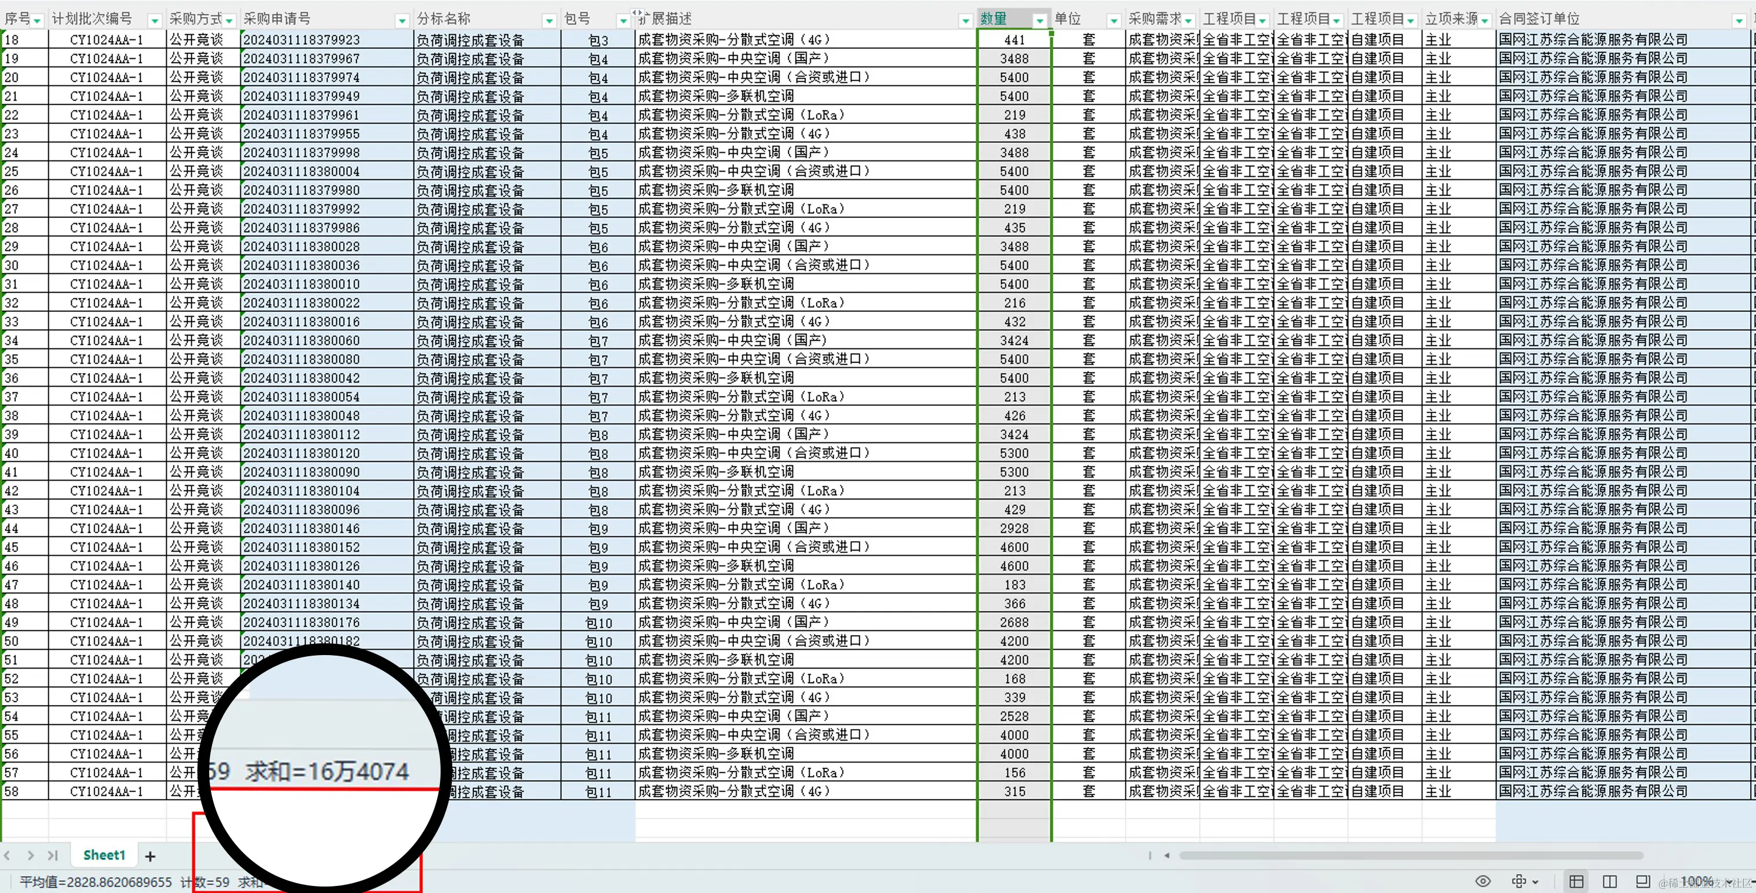1756x893 pixels.
Task: Open the 数量 column filter dropdown
Action: (1039, 21)
